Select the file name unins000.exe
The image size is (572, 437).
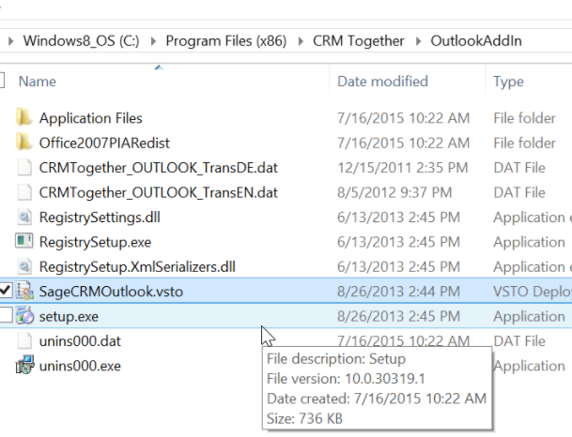(x=80, y=366)
